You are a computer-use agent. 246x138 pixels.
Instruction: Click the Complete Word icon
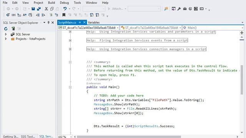(25, 15)
